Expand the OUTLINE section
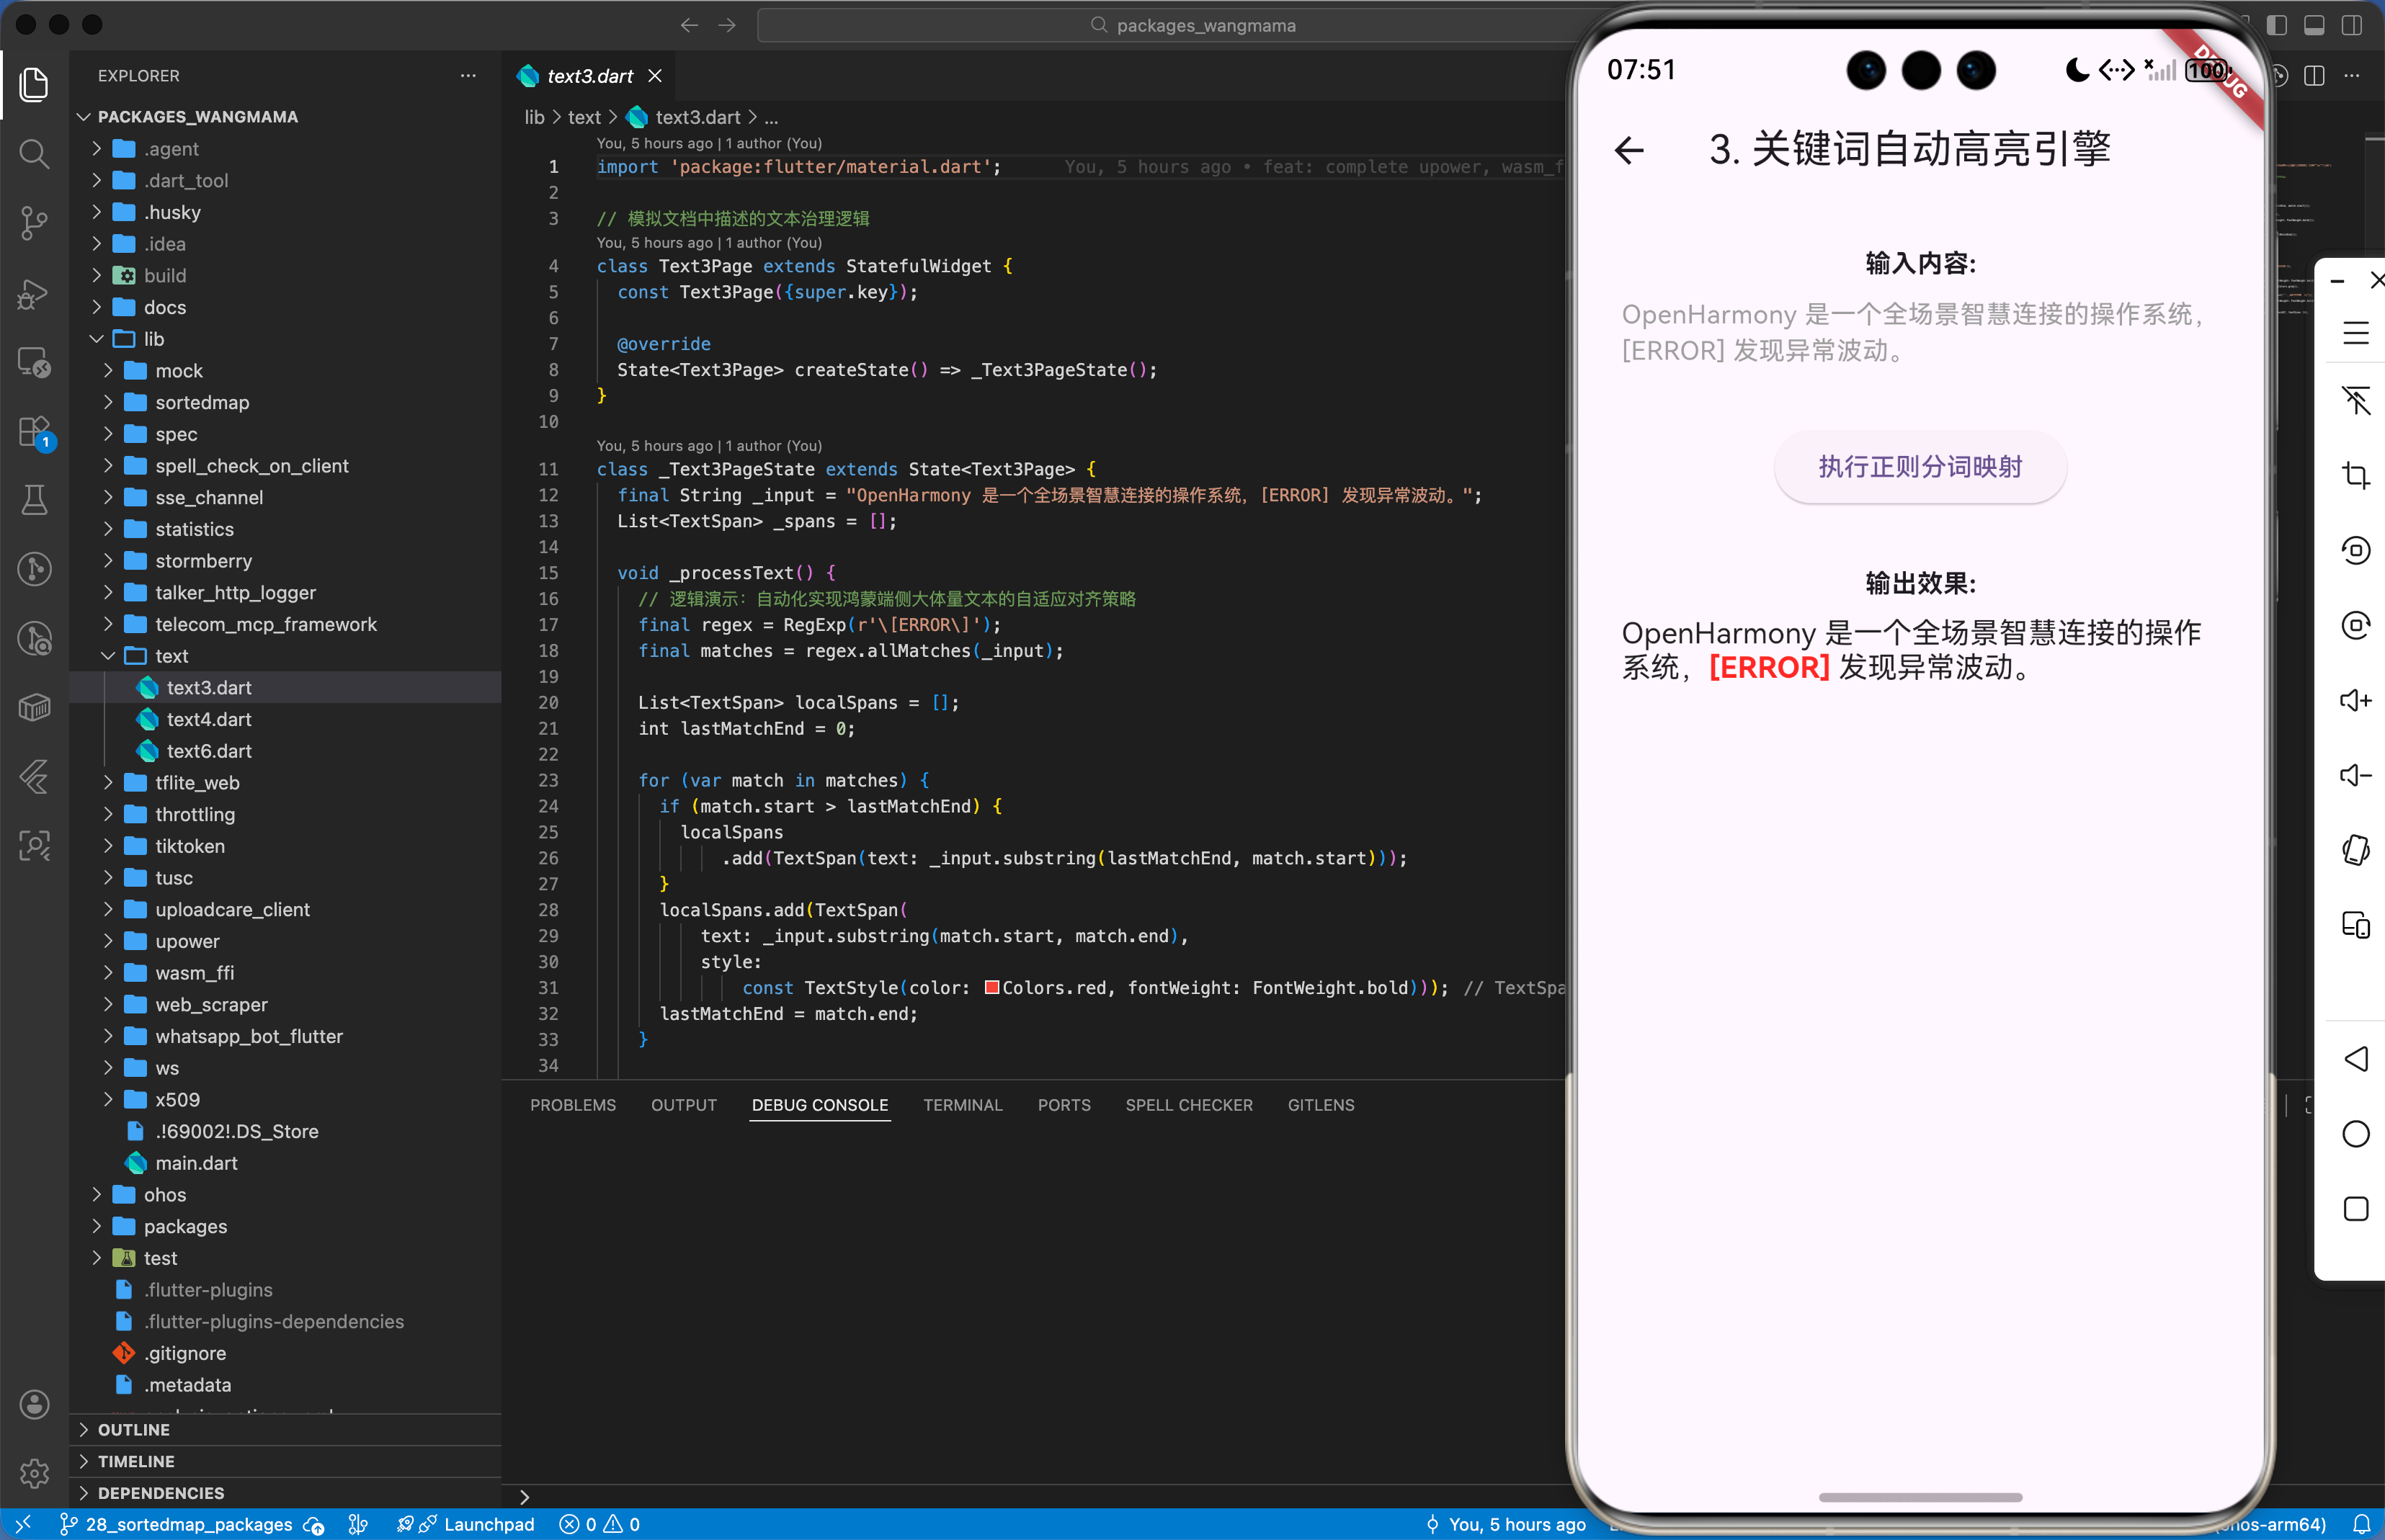 tap(133, 1429)
